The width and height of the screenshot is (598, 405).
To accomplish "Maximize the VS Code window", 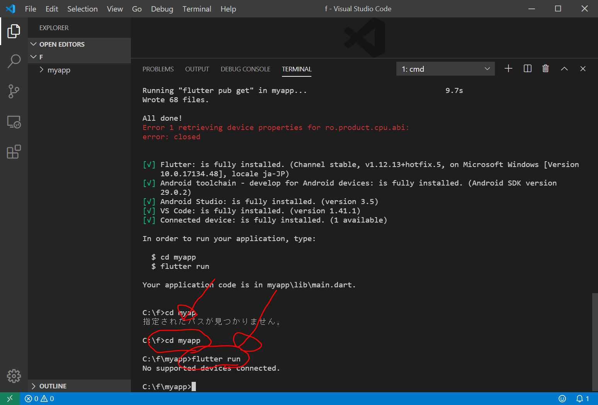I will point(558,8).
